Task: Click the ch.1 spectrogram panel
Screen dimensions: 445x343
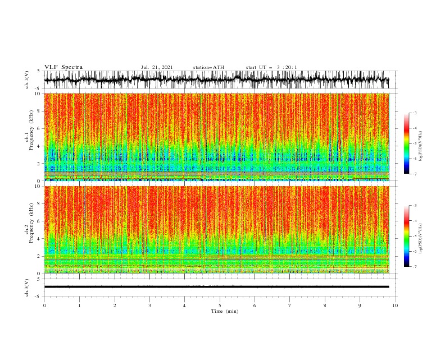Action: point(217,137)
